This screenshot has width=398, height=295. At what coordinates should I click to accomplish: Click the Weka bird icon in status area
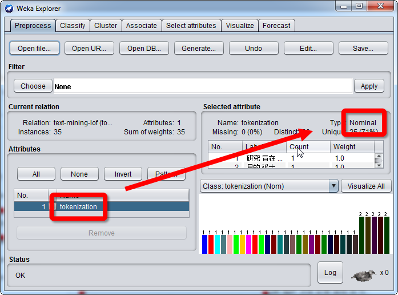[364, 276]
